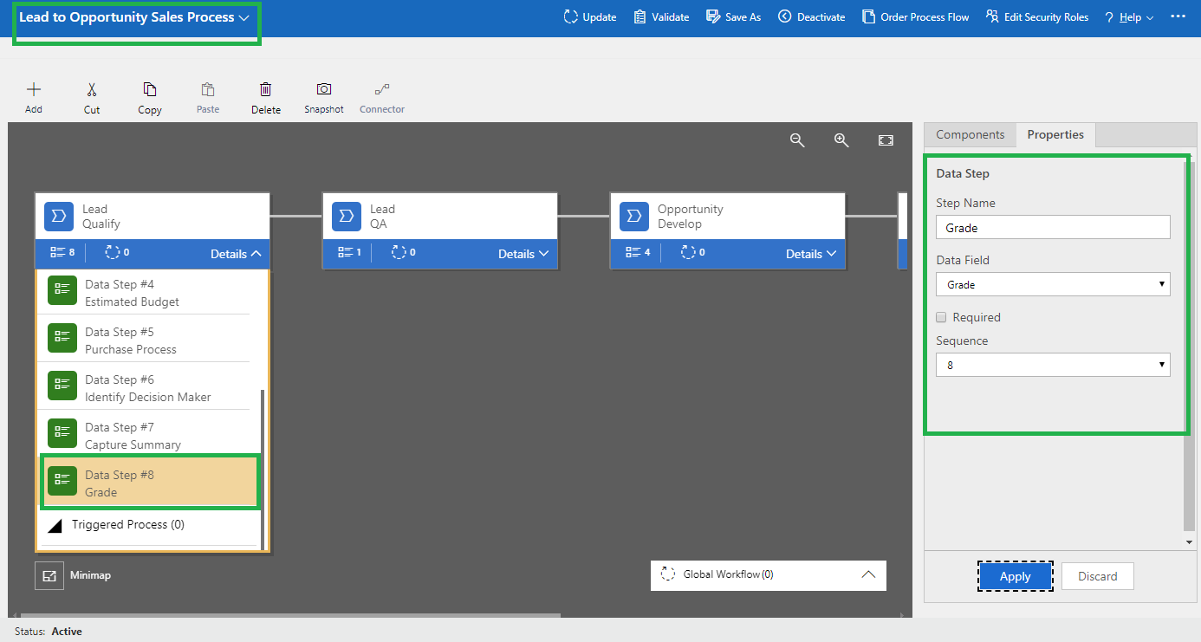Image resolution: width=1201 pixels, height=642 pixels.
Task: Expand Details of Lead QA stage
Action: pos(523,254)
